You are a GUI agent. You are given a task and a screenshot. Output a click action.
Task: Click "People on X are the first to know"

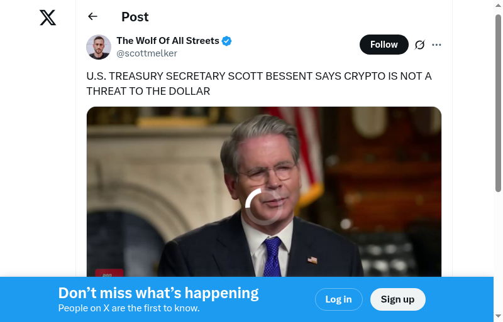[129, 308]
